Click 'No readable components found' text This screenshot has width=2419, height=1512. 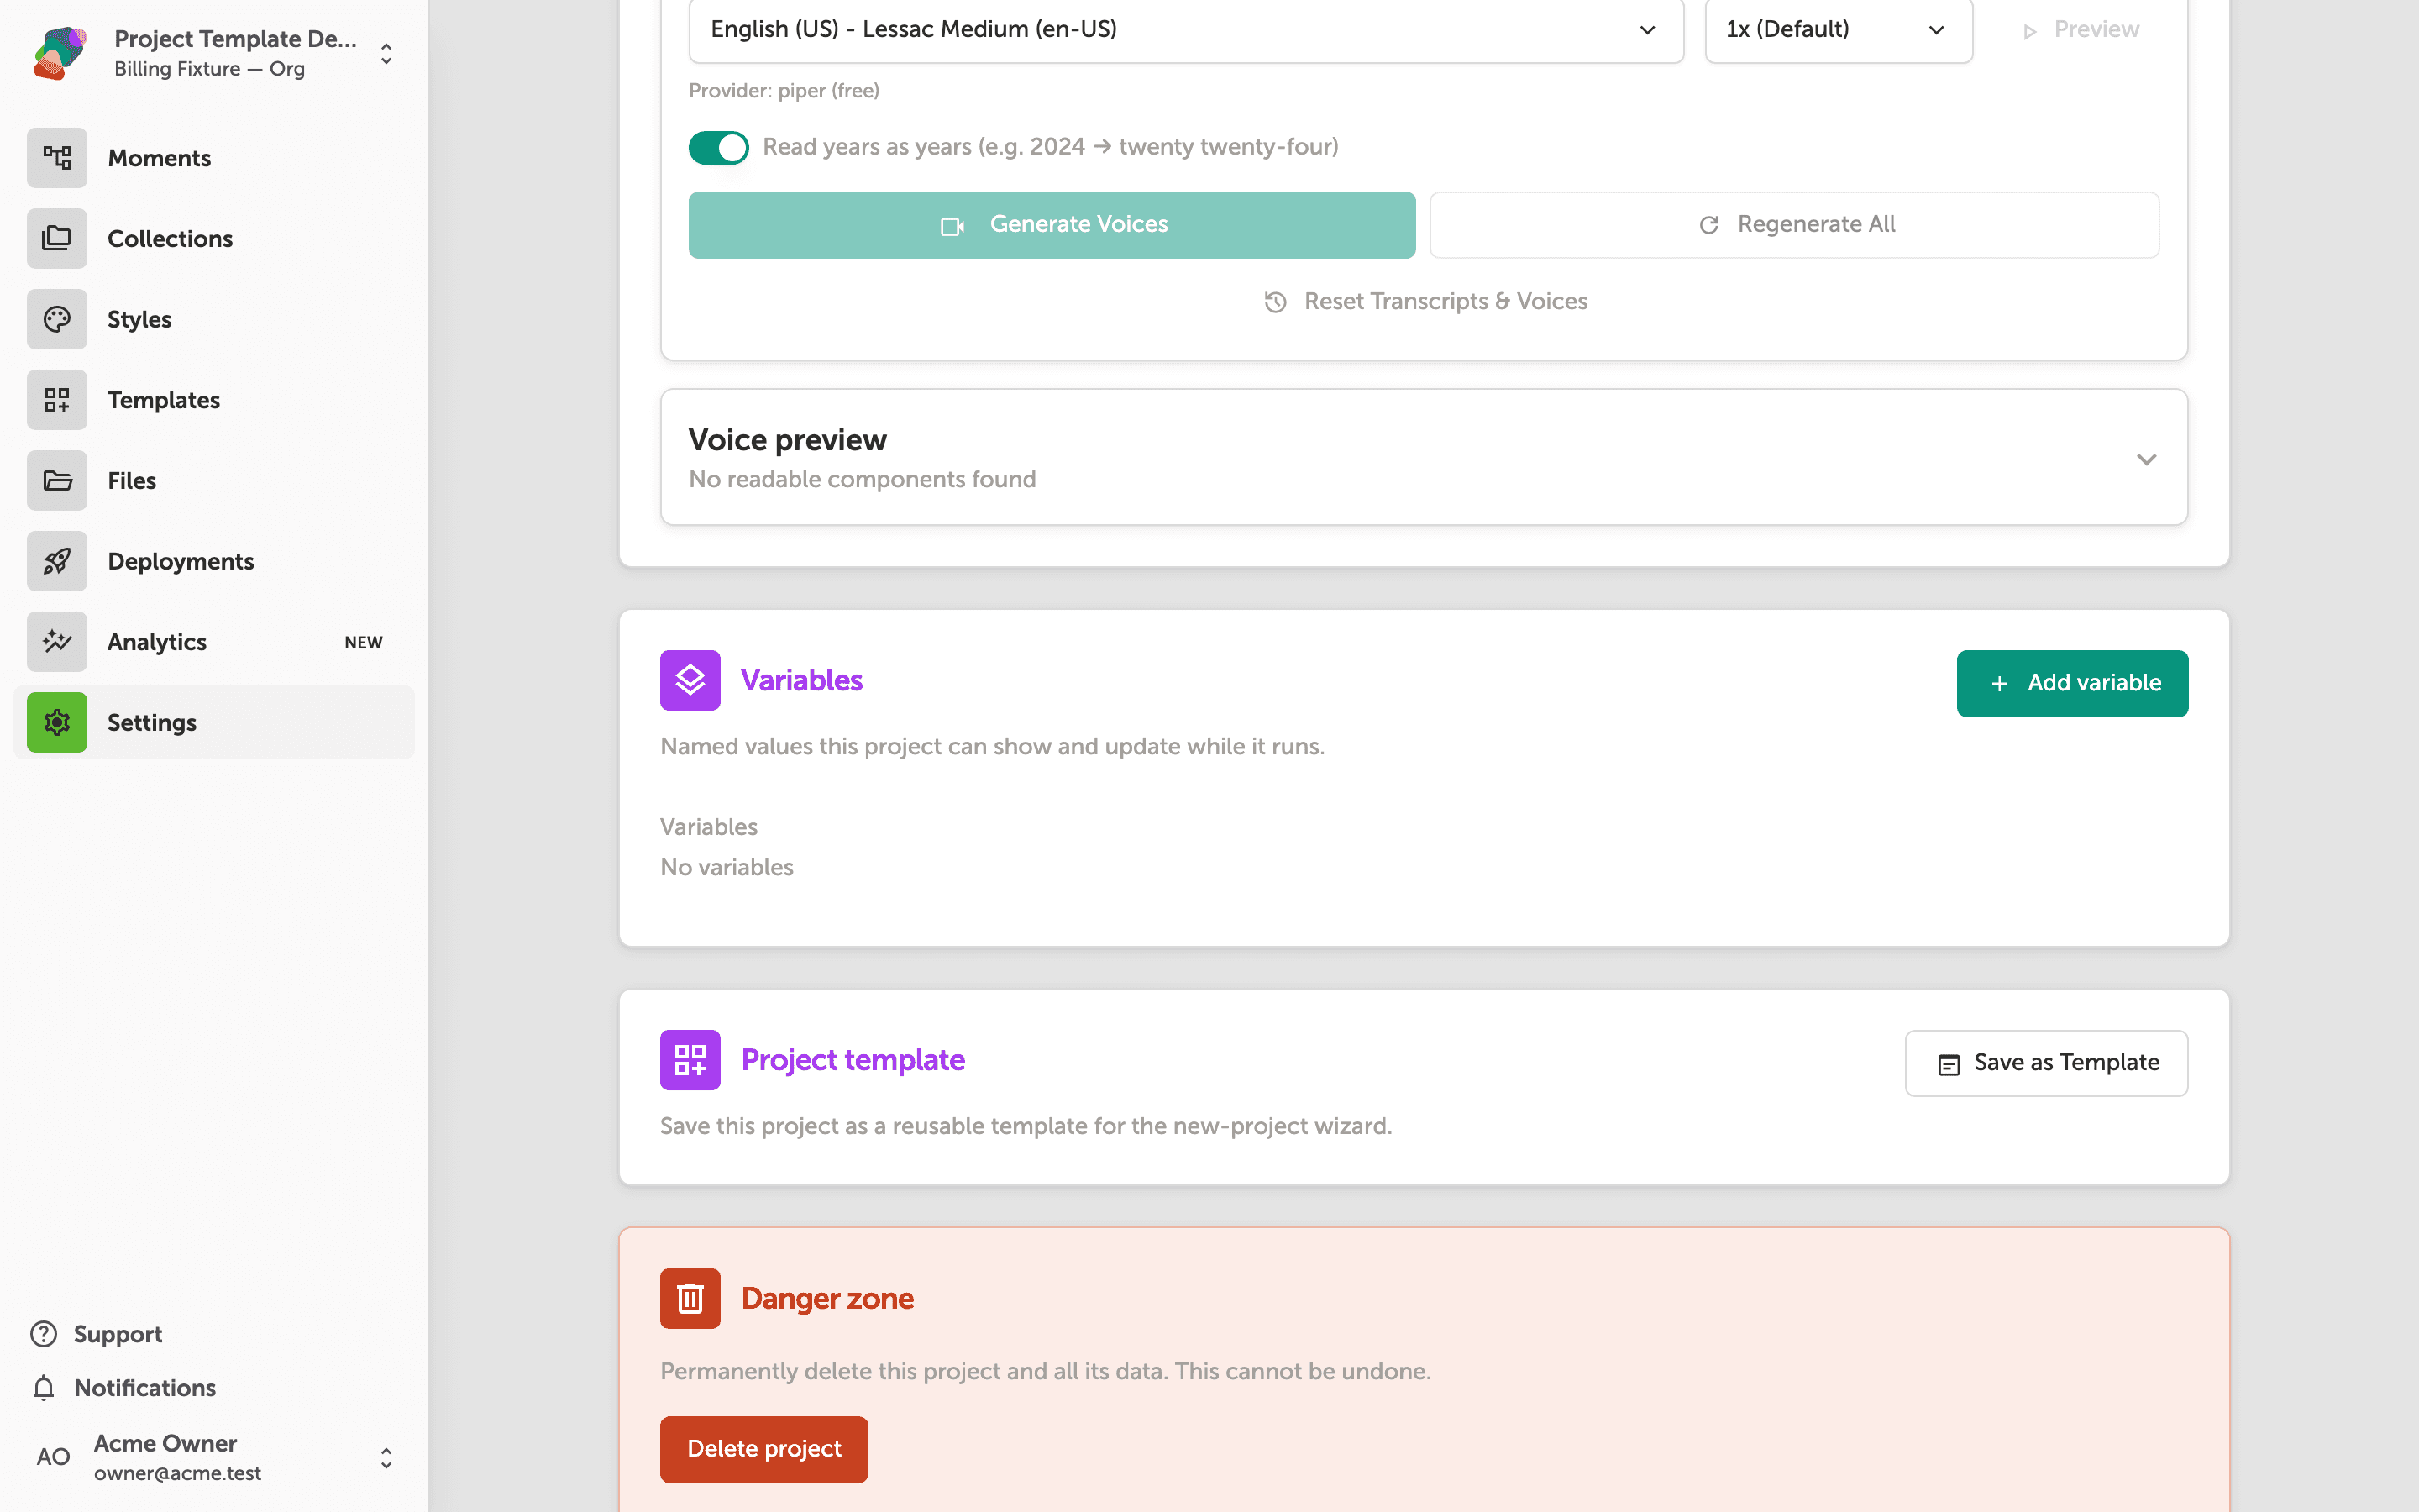[862, 480]
